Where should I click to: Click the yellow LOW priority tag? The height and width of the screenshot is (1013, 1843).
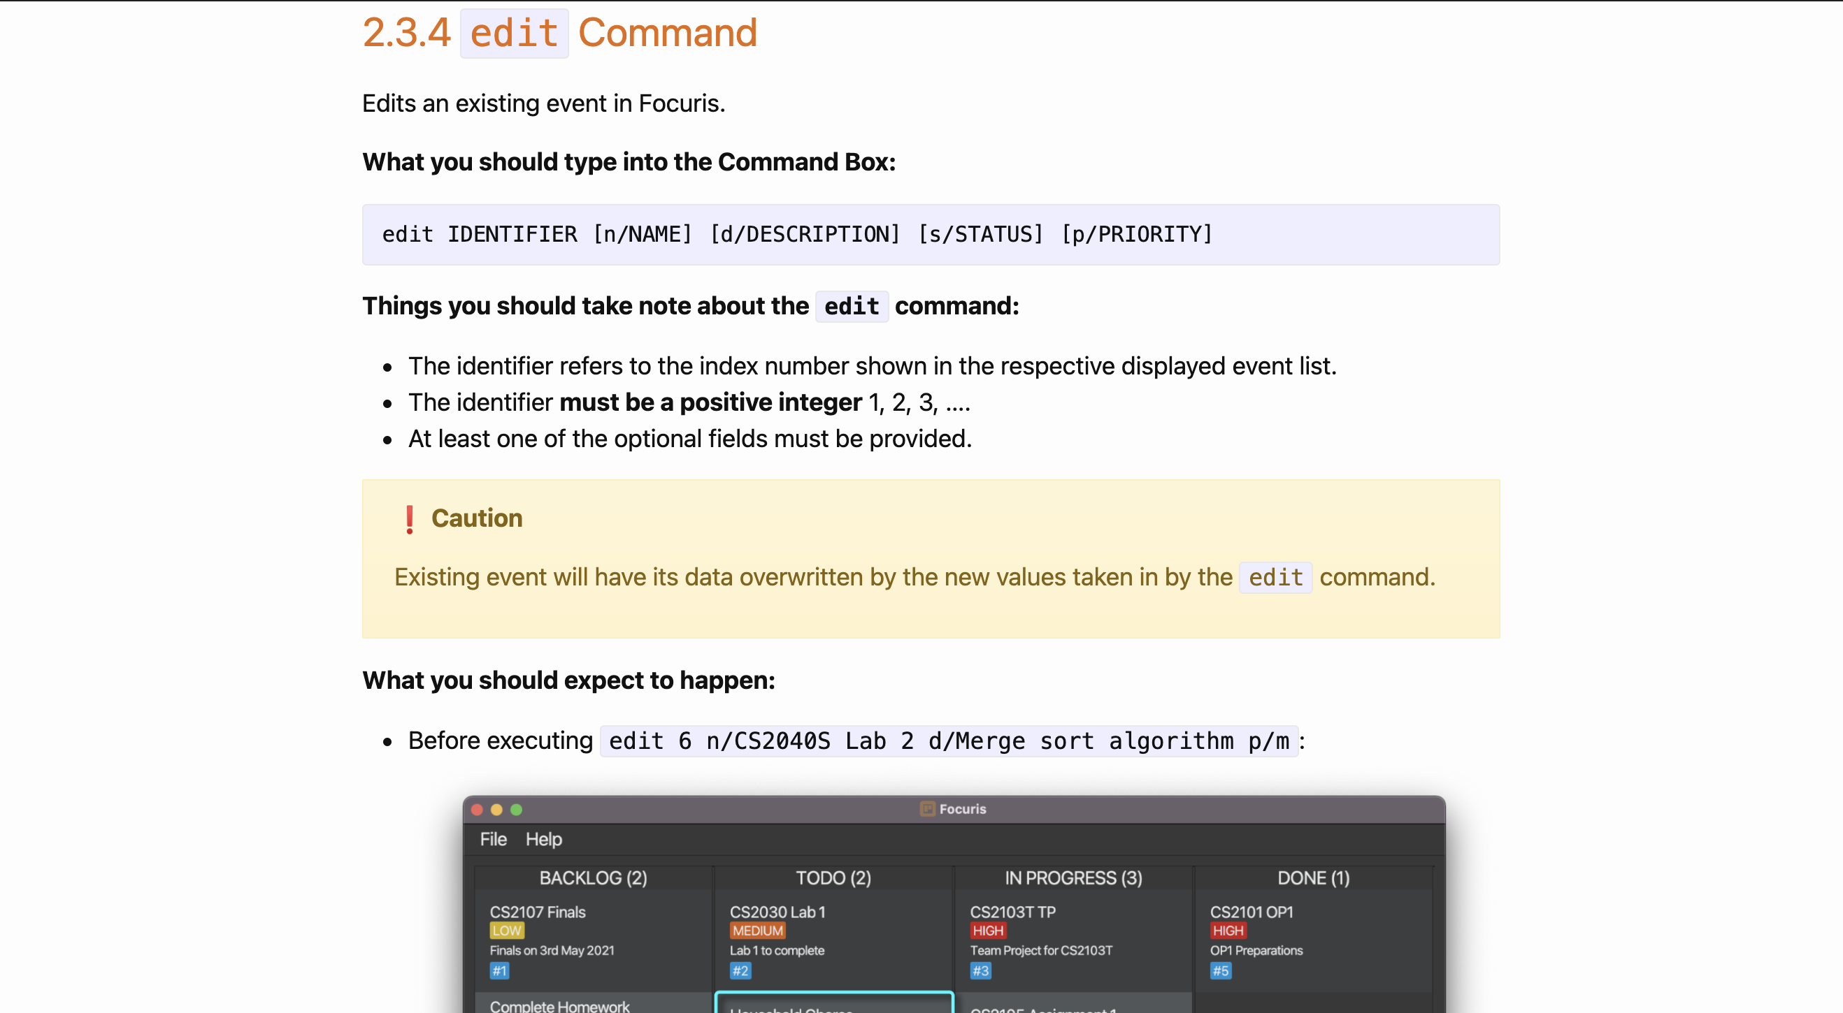coord(506,930)
